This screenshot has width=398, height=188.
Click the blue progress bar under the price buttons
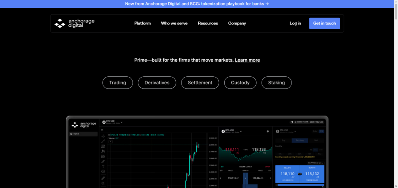pos(300,185)
